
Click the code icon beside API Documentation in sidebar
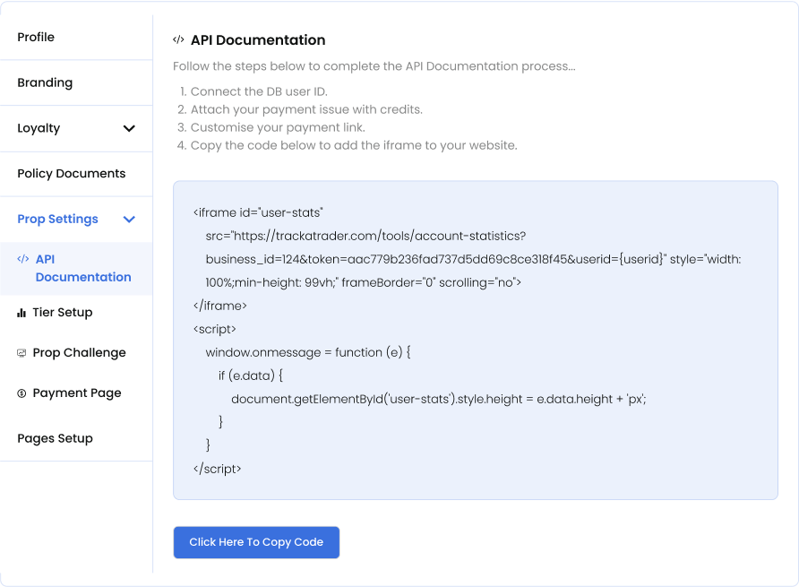[x=22, y=259]
